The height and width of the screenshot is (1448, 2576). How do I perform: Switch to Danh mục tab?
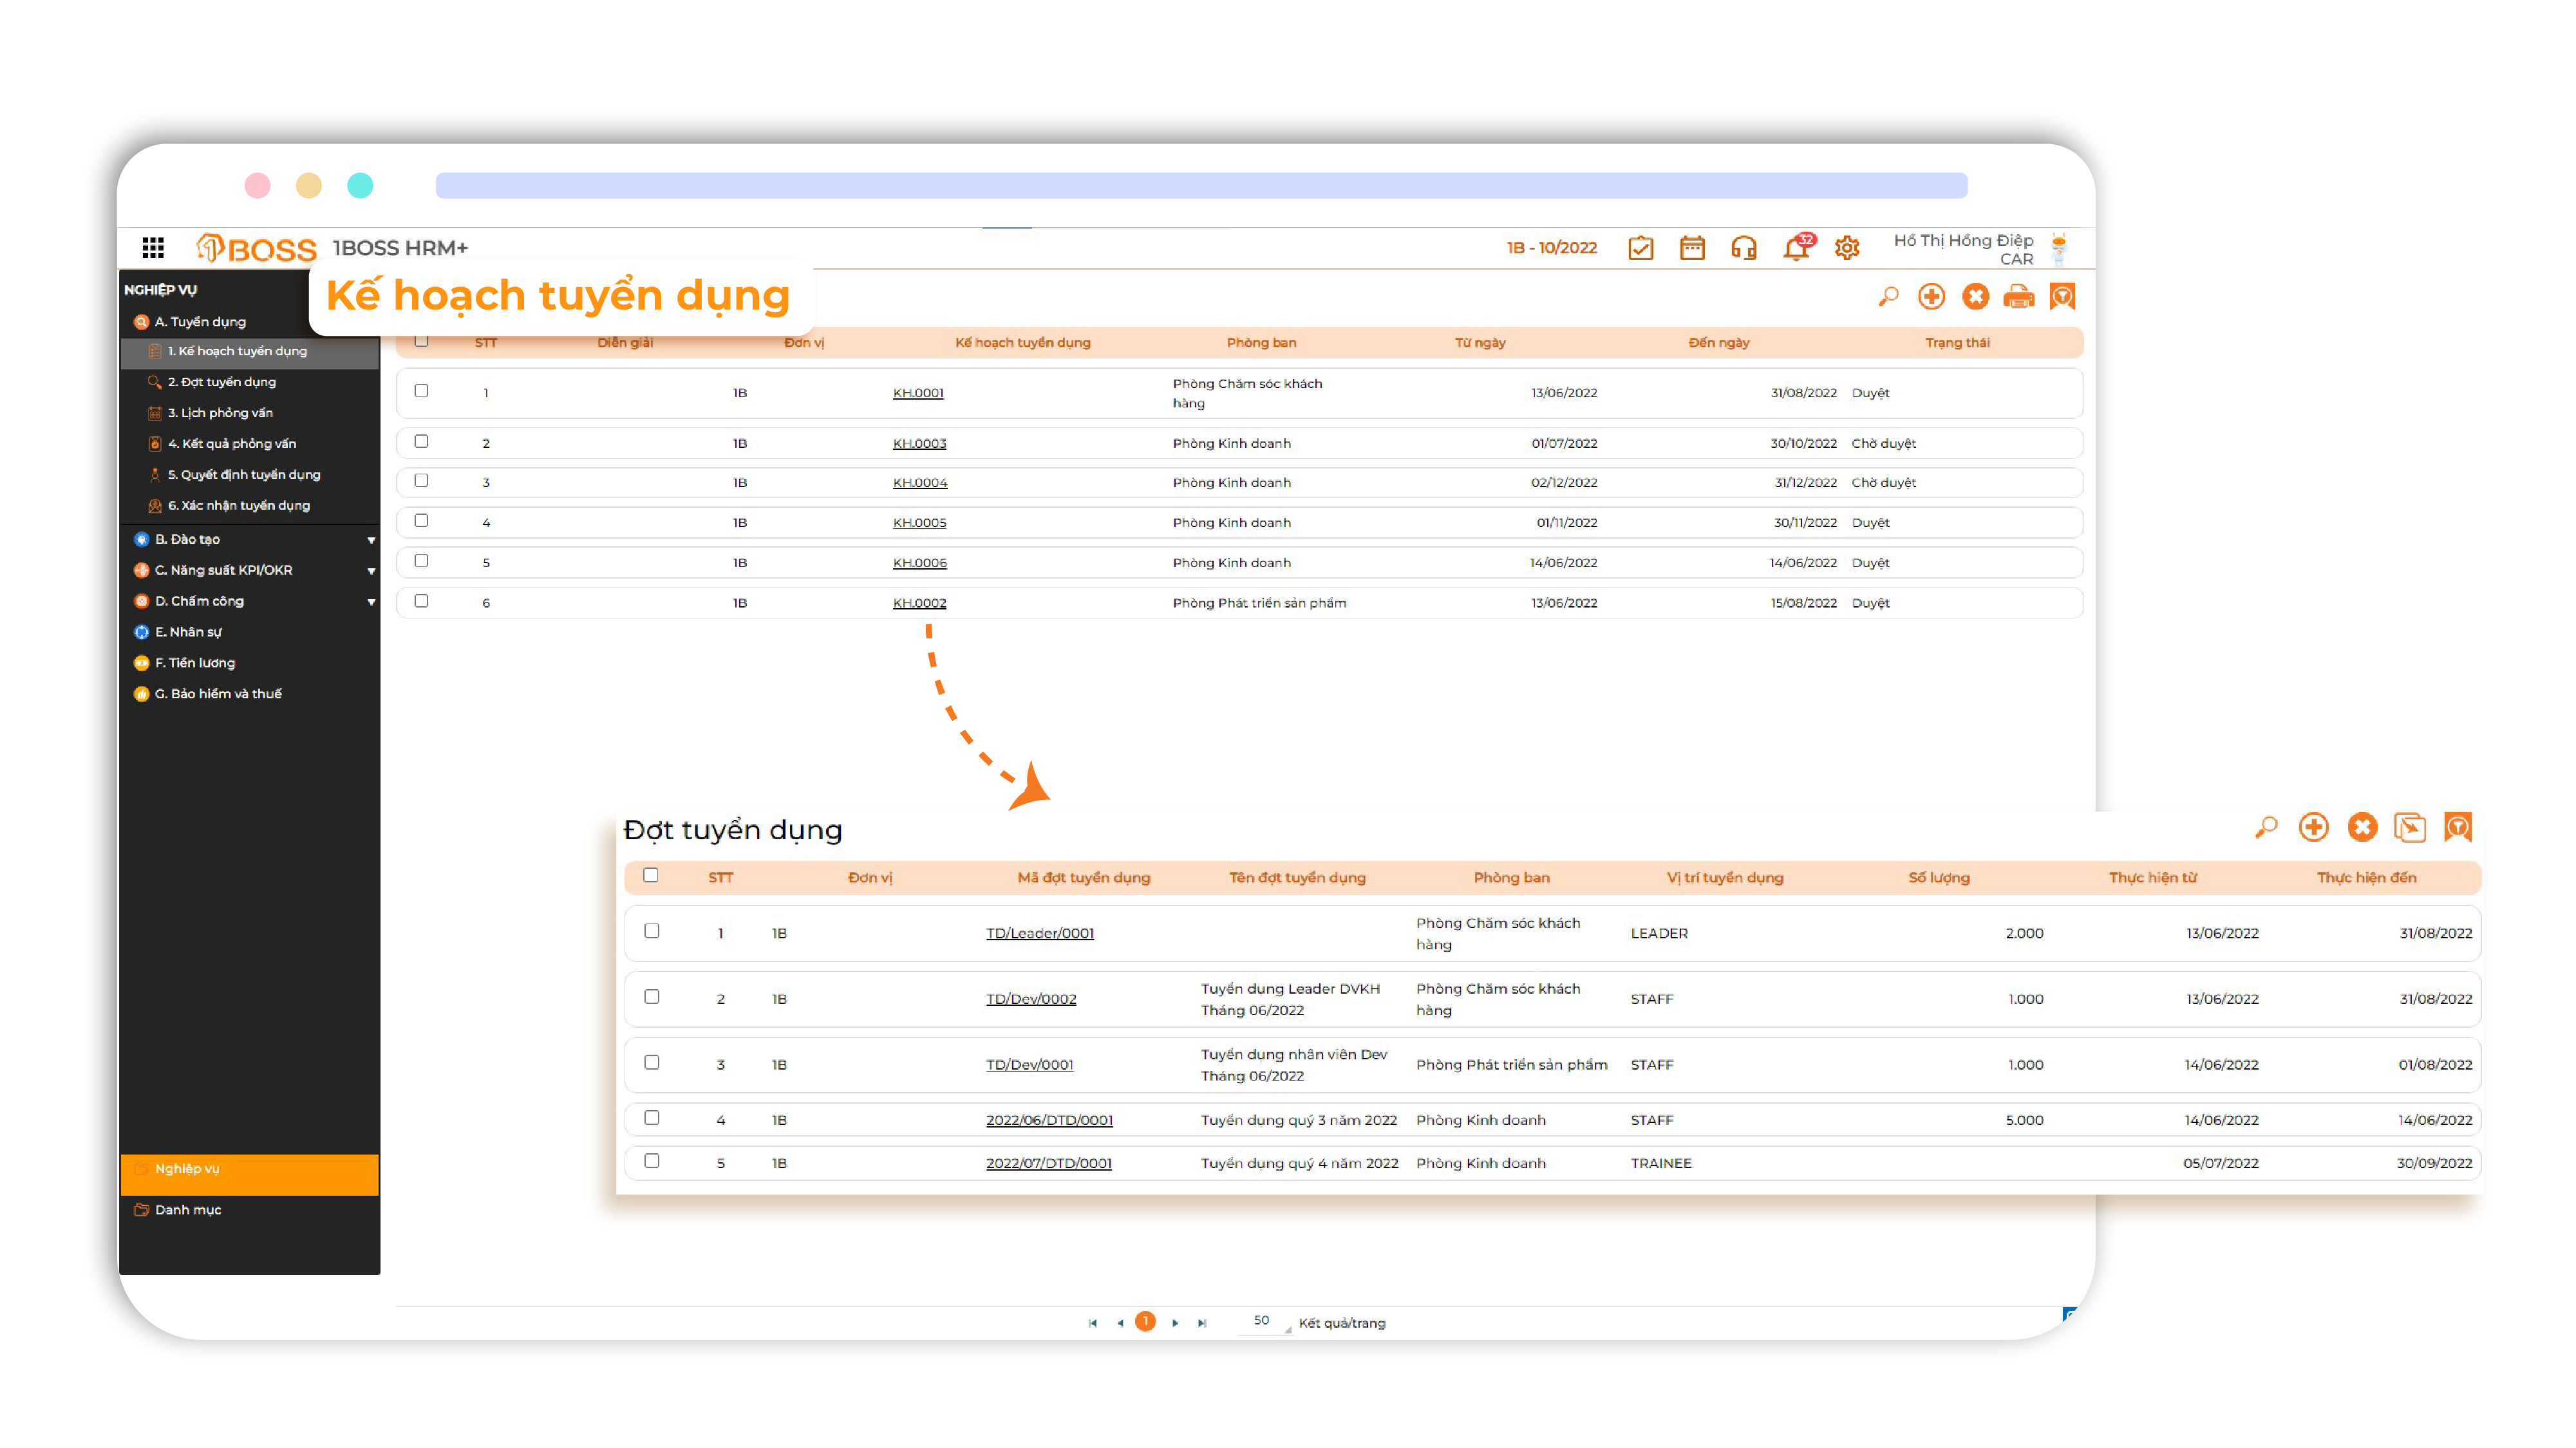pyautogui.click(x=188, y=1209)
